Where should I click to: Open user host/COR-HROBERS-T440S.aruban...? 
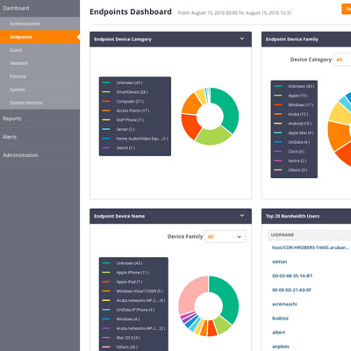pos(311,247)
